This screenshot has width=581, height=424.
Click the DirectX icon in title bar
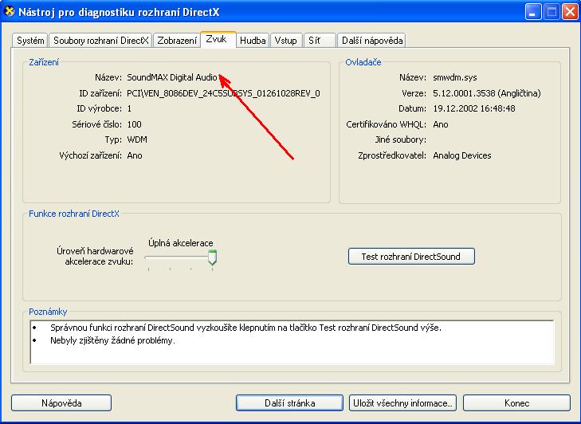point(10,11)
